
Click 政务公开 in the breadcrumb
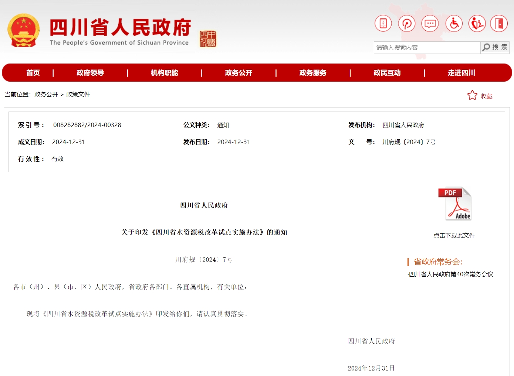click(x=46, y=94)
